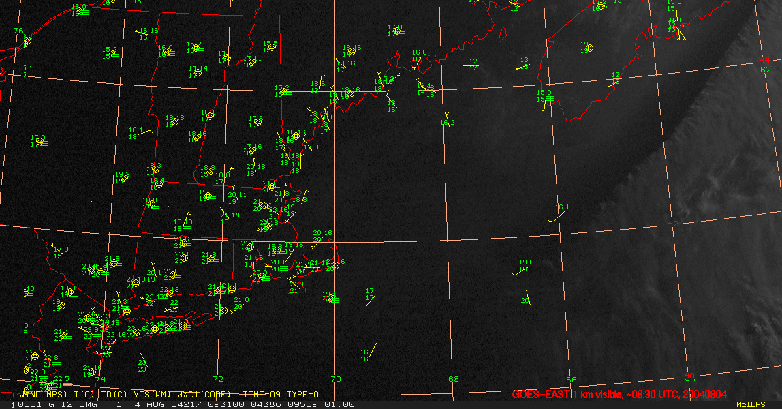Click the green 62 longitude label
Viewport: 782px width, 409px height.
tap(766, 70)
